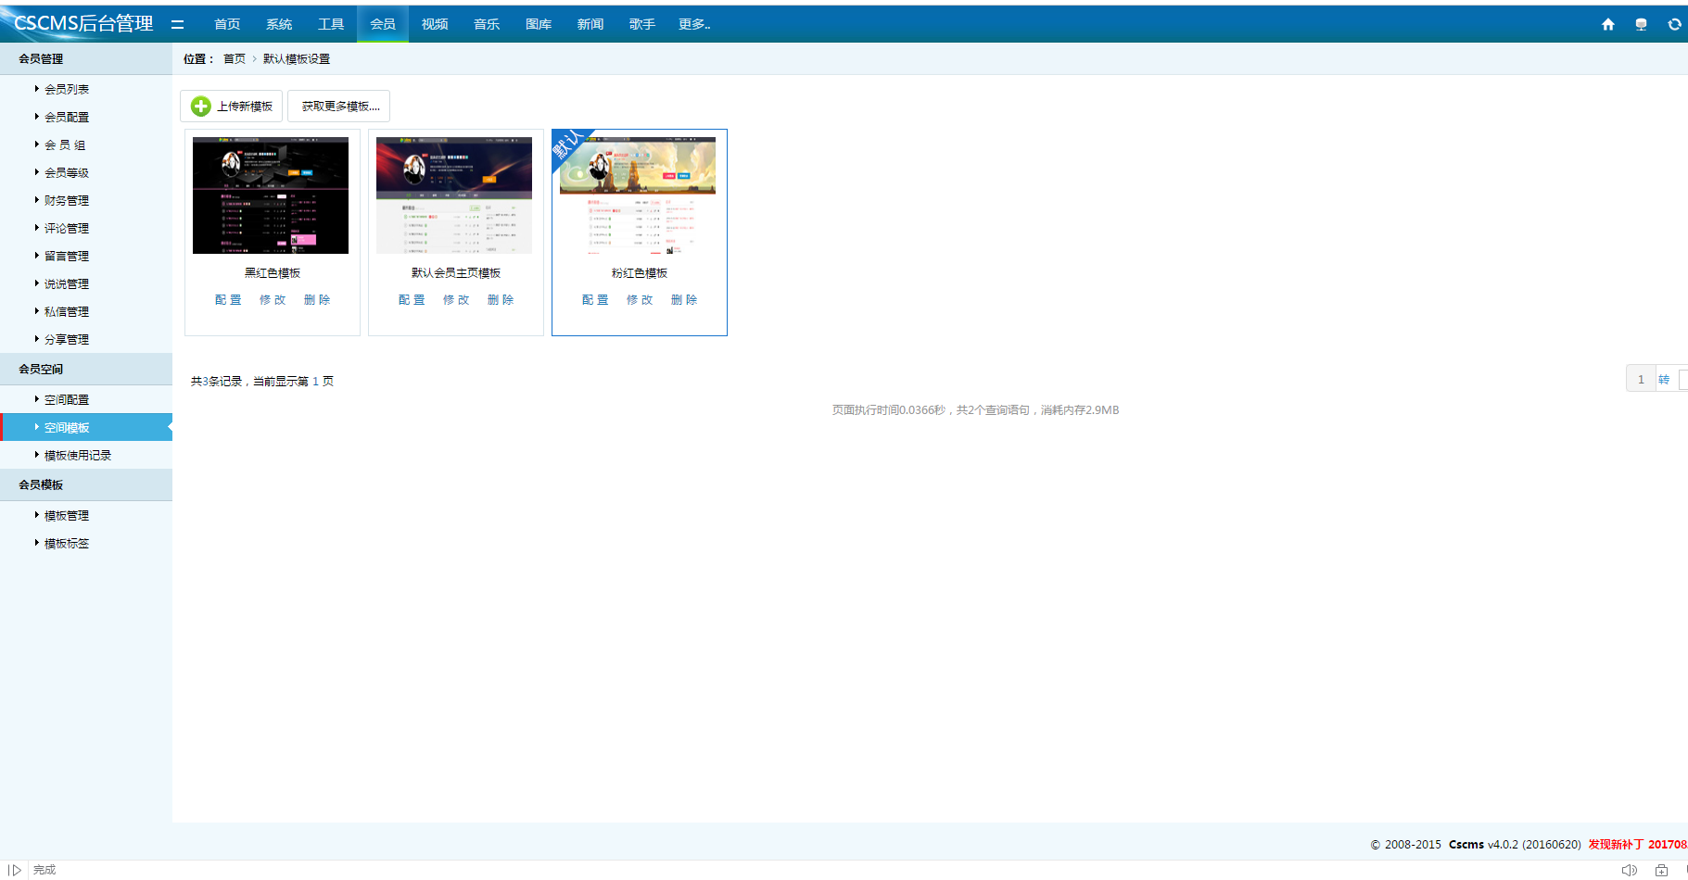Collapse the 会员空间 sidebar section
1688x880 pixels.
point(41,369)
